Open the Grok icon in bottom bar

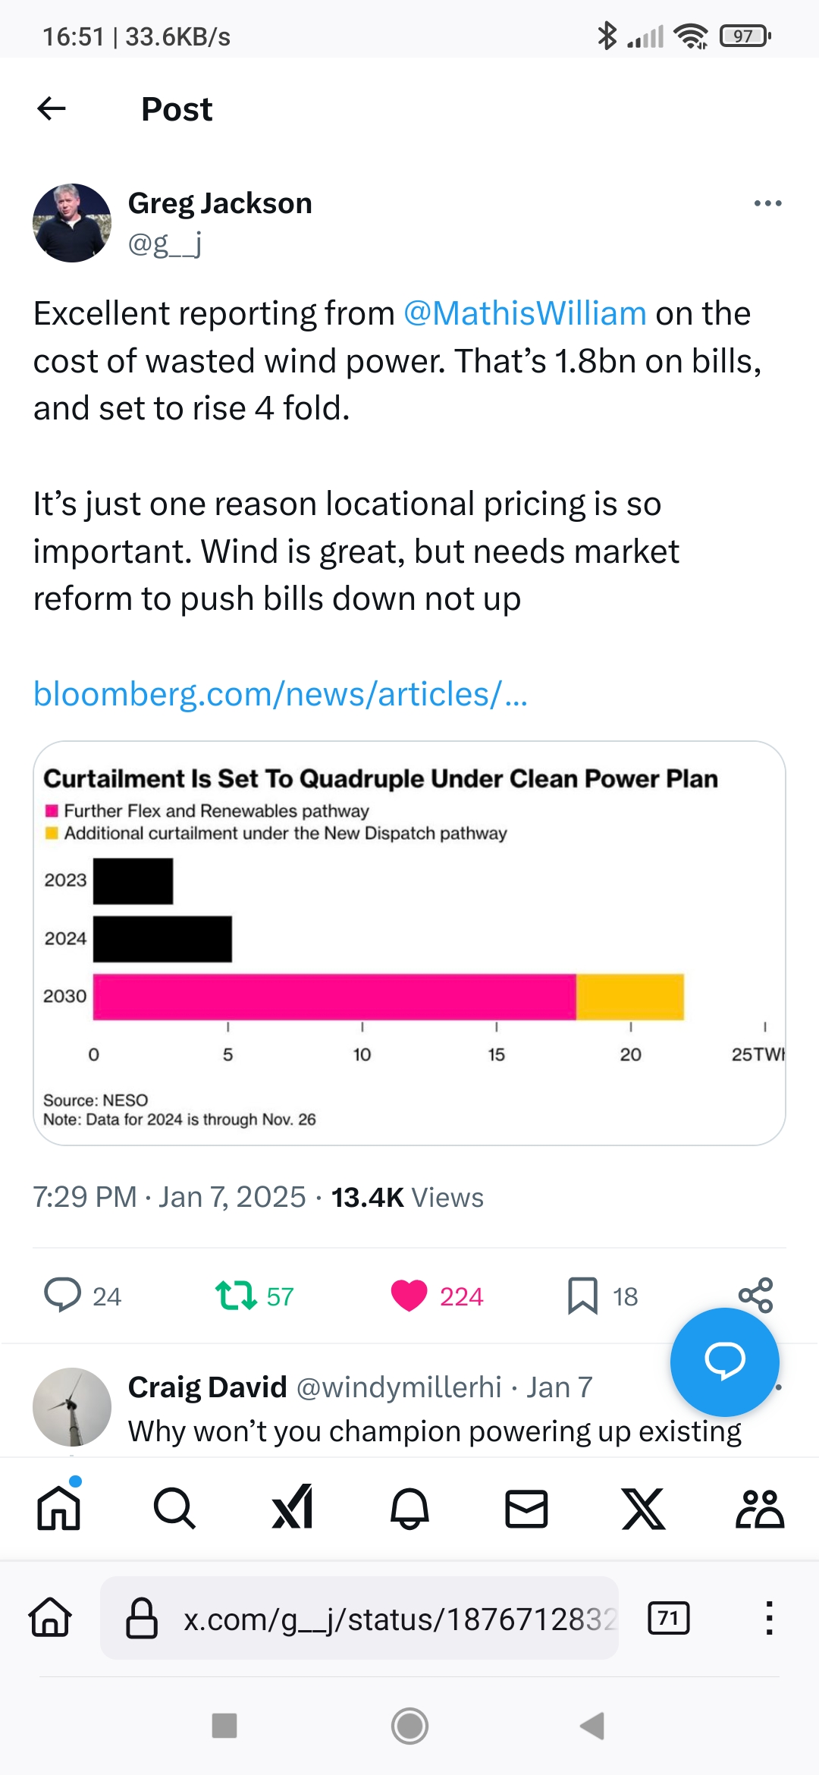pyautogui.click(x=293, y=1508)
